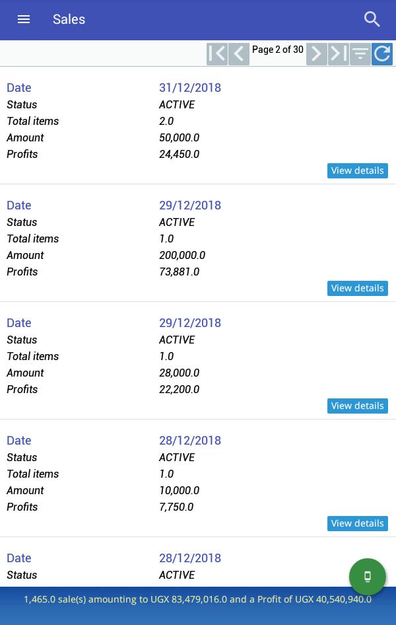Select the 73,881.0 profits value

pyautogui.click(x=179, y=272)
